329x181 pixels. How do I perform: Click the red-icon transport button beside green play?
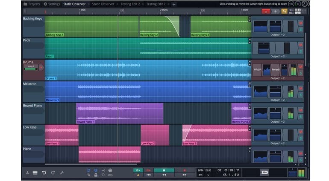pyautogui.click(x=149, y=170)
